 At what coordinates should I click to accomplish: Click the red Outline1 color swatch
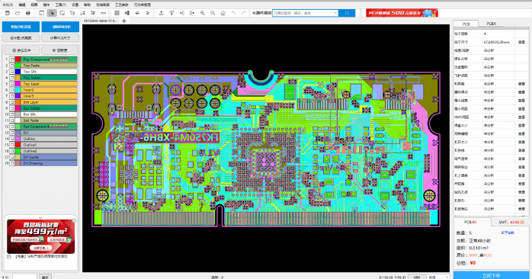pyautogui.click(x=18, y=145)
